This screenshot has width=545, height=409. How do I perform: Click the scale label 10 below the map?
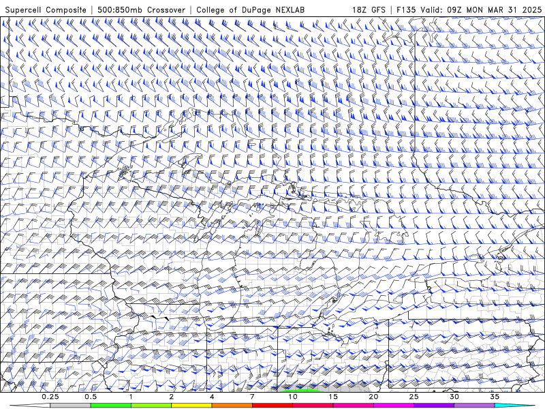pyautogui.click(x=293, y=397)
